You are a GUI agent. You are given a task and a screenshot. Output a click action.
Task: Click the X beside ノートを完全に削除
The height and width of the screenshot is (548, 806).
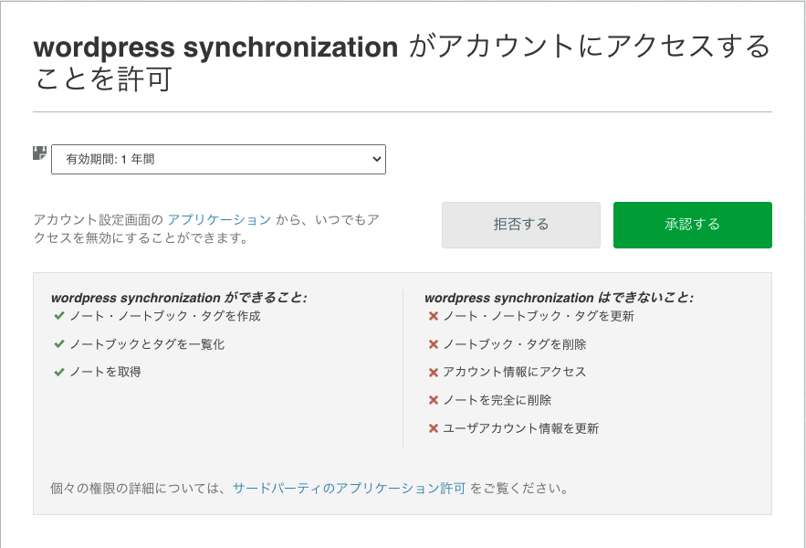click(x=434, y=400)
